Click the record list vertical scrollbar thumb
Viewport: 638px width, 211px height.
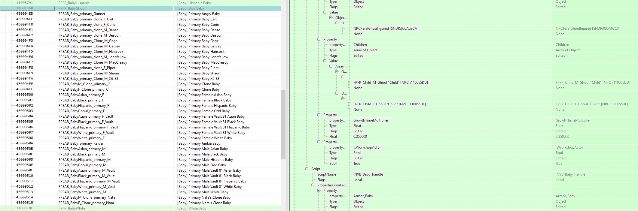coord(283,124)
